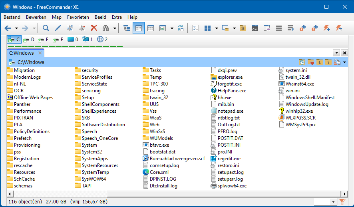Open the Help menu

click(132, 17)
